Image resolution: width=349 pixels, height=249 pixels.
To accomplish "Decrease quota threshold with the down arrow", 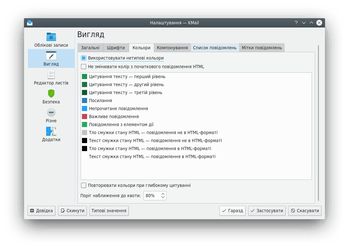I will click(x=163, y=197).
